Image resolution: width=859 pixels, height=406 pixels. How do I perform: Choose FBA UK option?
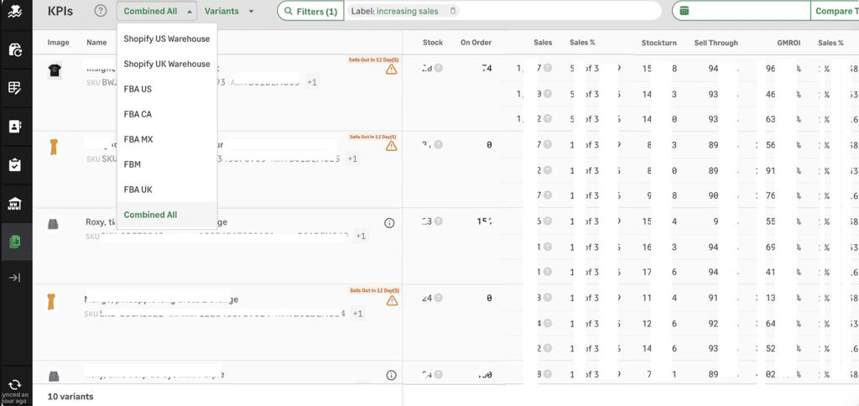click(167, 190)
